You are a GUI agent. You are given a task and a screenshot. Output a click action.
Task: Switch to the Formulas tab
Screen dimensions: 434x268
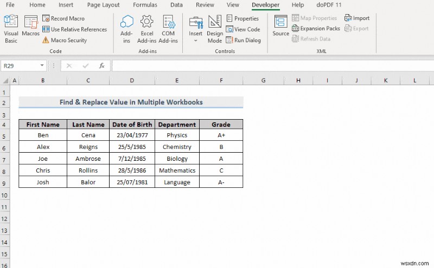tap(145, 5)
